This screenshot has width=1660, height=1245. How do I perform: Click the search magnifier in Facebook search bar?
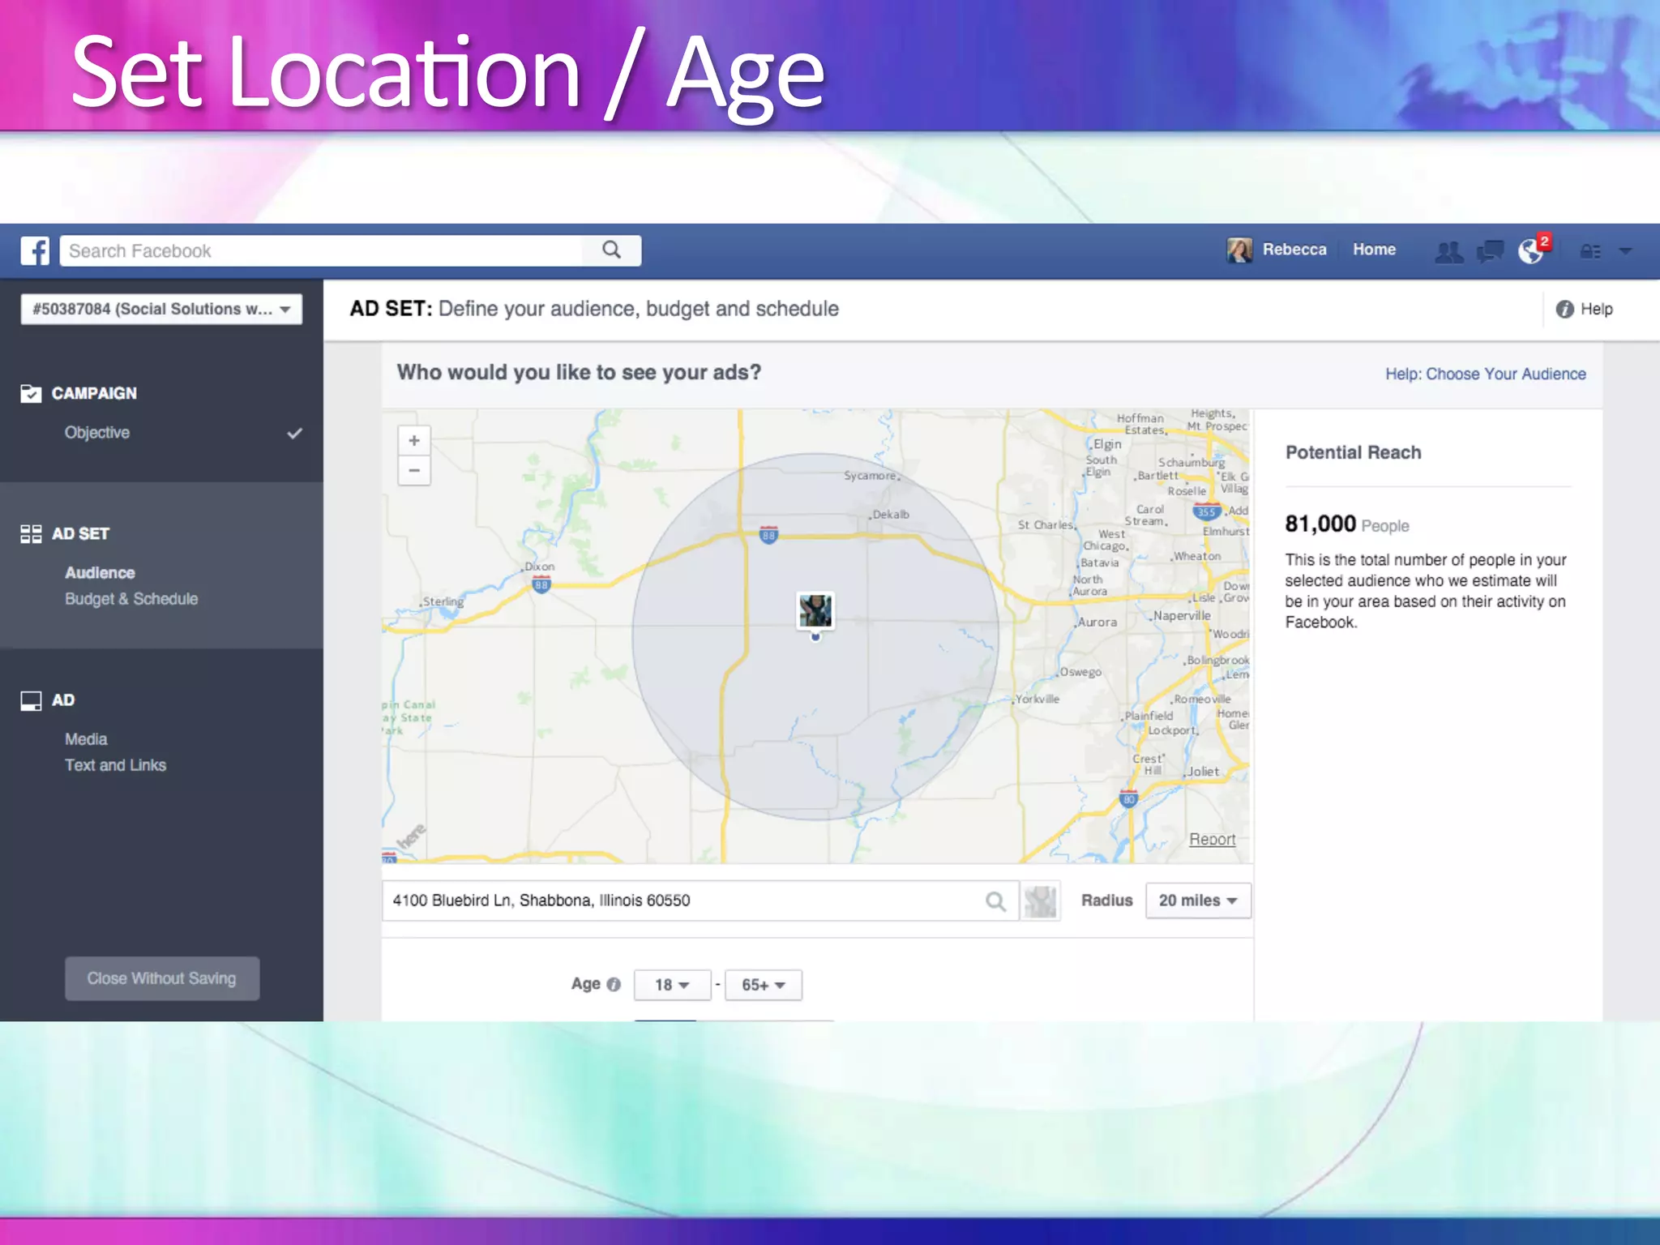[x=612, y=250]
